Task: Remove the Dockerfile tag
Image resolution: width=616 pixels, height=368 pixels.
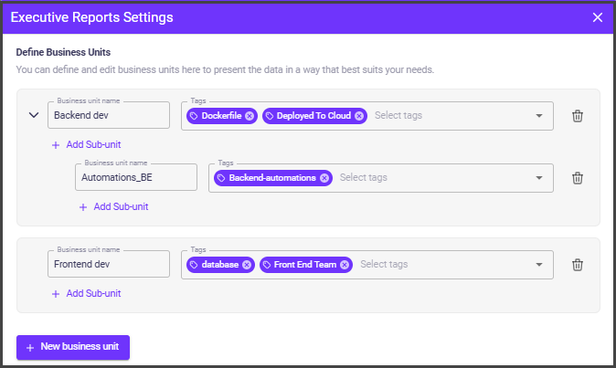Action: [250, 116]
